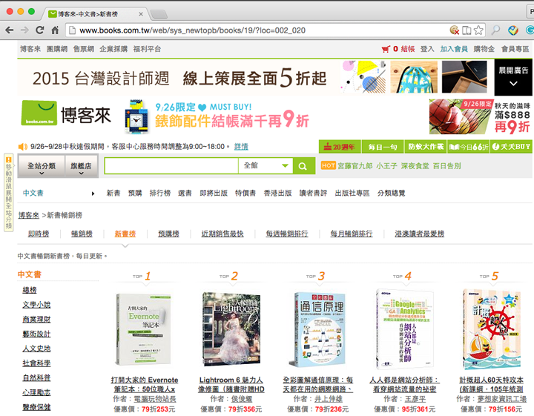Switch to 即時榜 ranking tab
This screenshot has height=416, width=534.
click(39, 234)
